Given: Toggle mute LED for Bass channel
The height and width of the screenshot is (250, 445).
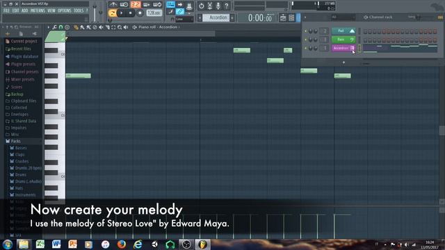Looking at the screenshot, I should 306,40.
